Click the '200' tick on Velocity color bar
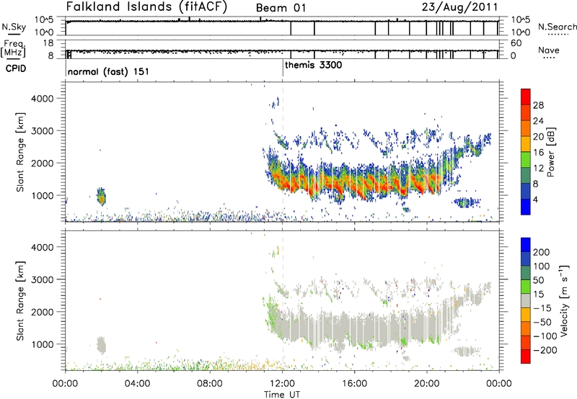 [542, 252]
